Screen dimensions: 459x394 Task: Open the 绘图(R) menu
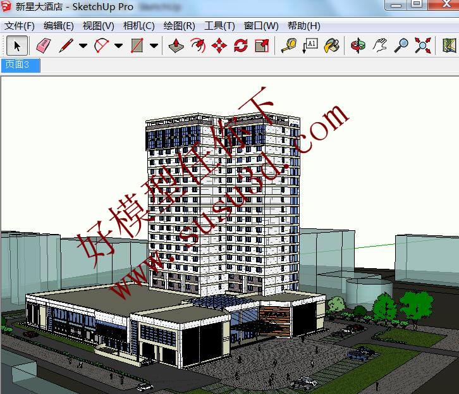pyautogui.click(x=179, y=26)
